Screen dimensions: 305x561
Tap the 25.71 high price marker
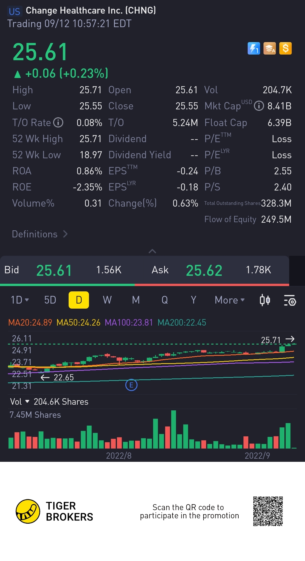(278, 340)
